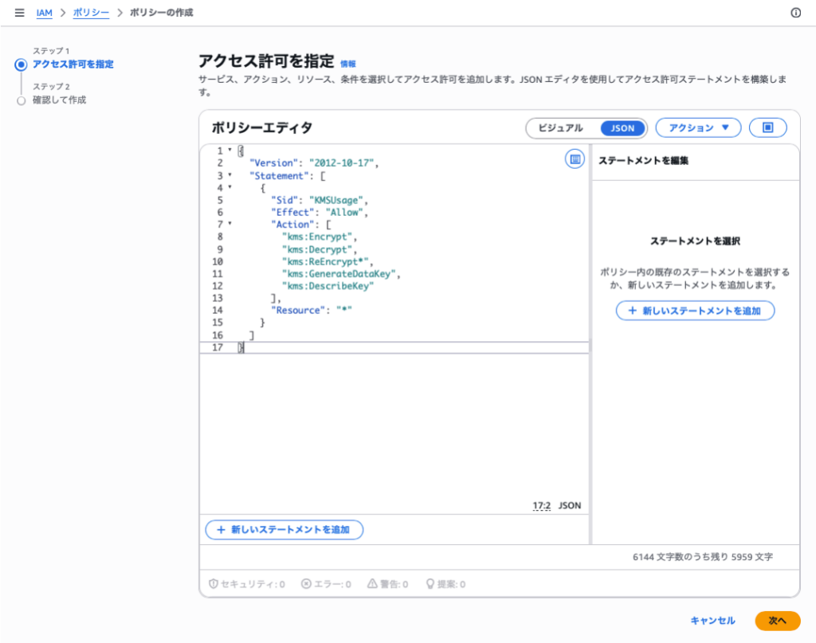This screenshot has width=816, height=643.
Task: Click the full-screen editor icon button
Action: pos(767,127)
